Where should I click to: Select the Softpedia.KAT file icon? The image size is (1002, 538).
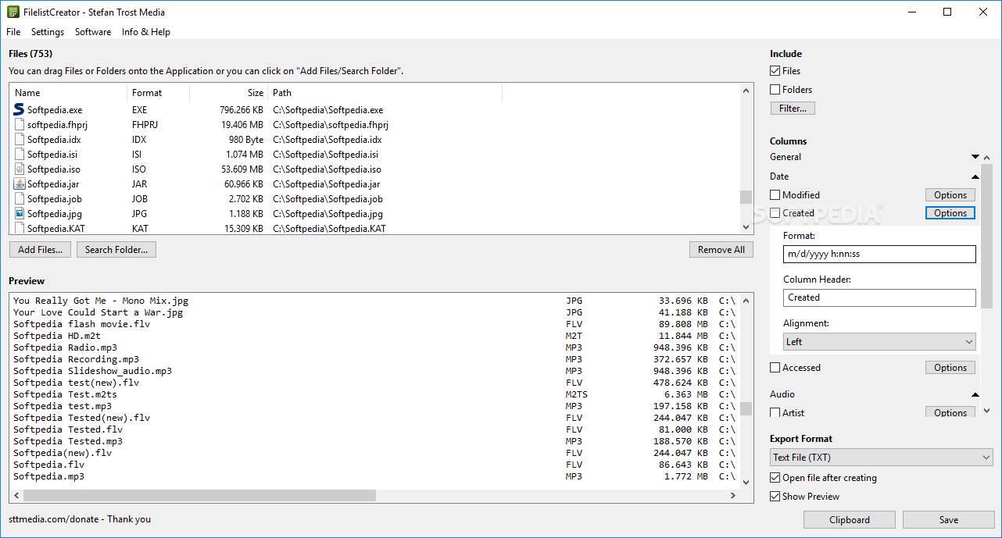point(20,228)
